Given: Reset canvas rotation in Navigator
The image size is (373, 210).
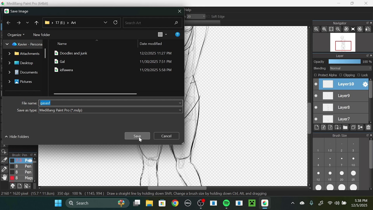Looking at the screenshot, I should point(353,29).
